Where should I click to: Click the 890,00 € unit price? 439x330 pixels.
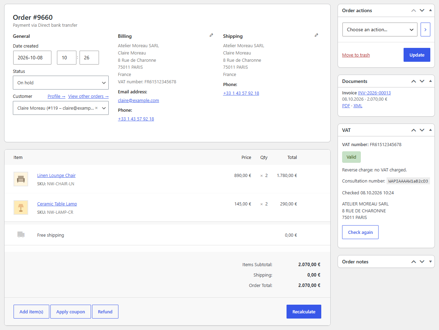(243, 175)
